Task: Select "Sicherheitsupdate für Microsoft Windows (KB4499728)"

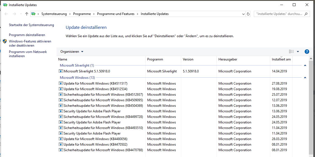Action: point(103,117)
